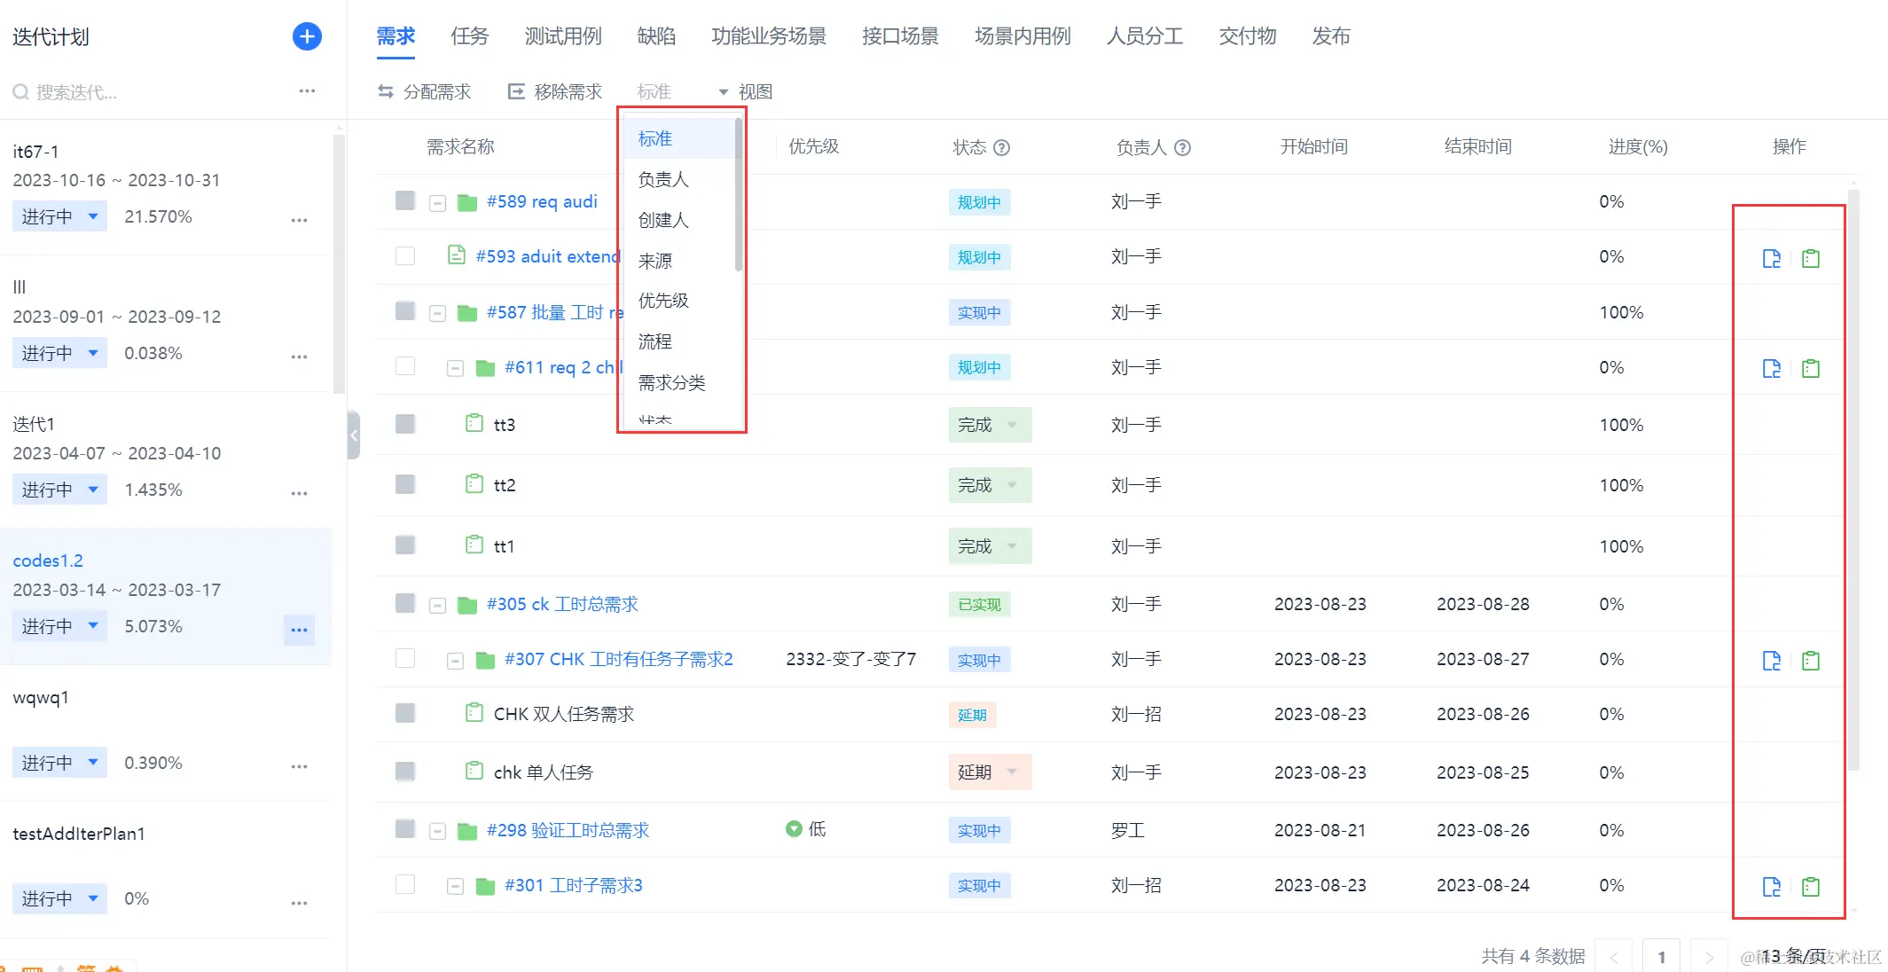Click the blue document icon in #307 row

point(1771,660)
